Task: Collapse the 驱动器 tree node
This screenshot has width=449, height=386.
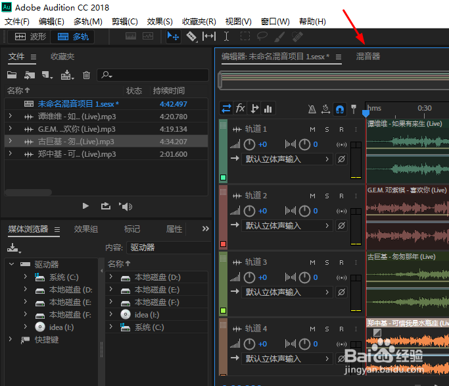Action: coord(11,264)
